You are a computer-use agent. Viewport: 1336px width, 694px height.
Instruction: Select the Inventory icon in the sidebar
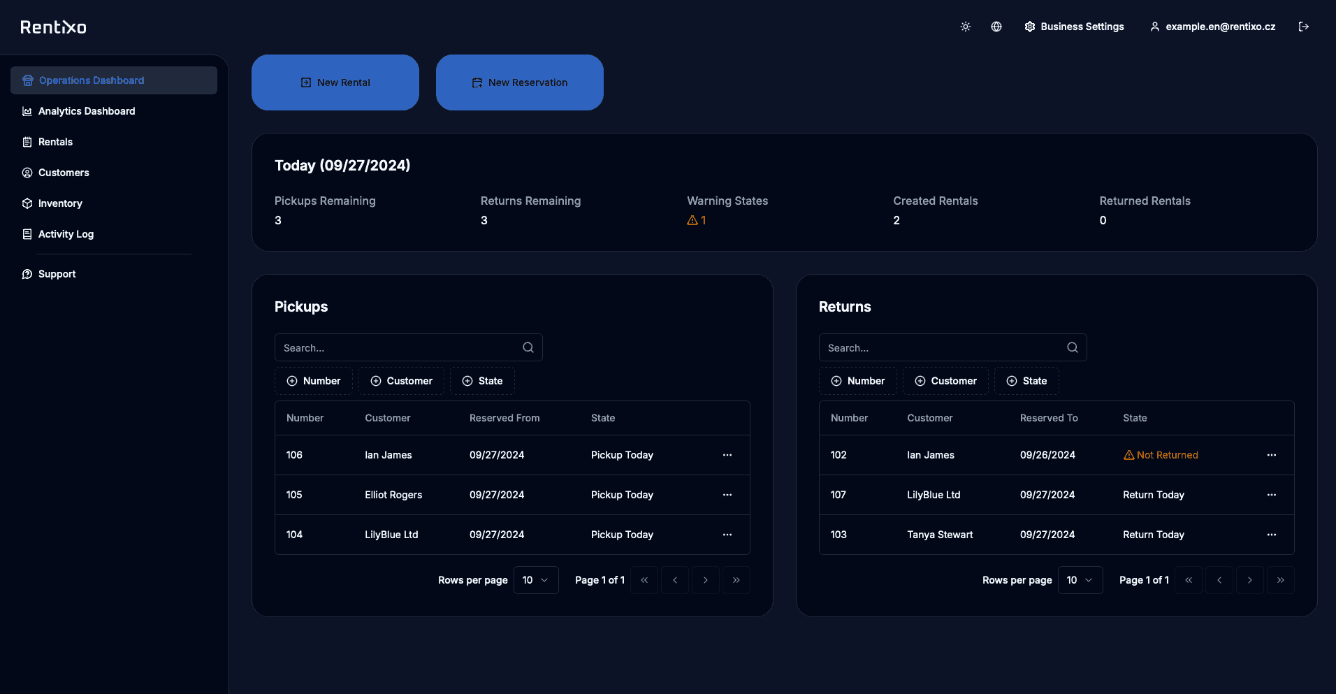coord(27,203)
